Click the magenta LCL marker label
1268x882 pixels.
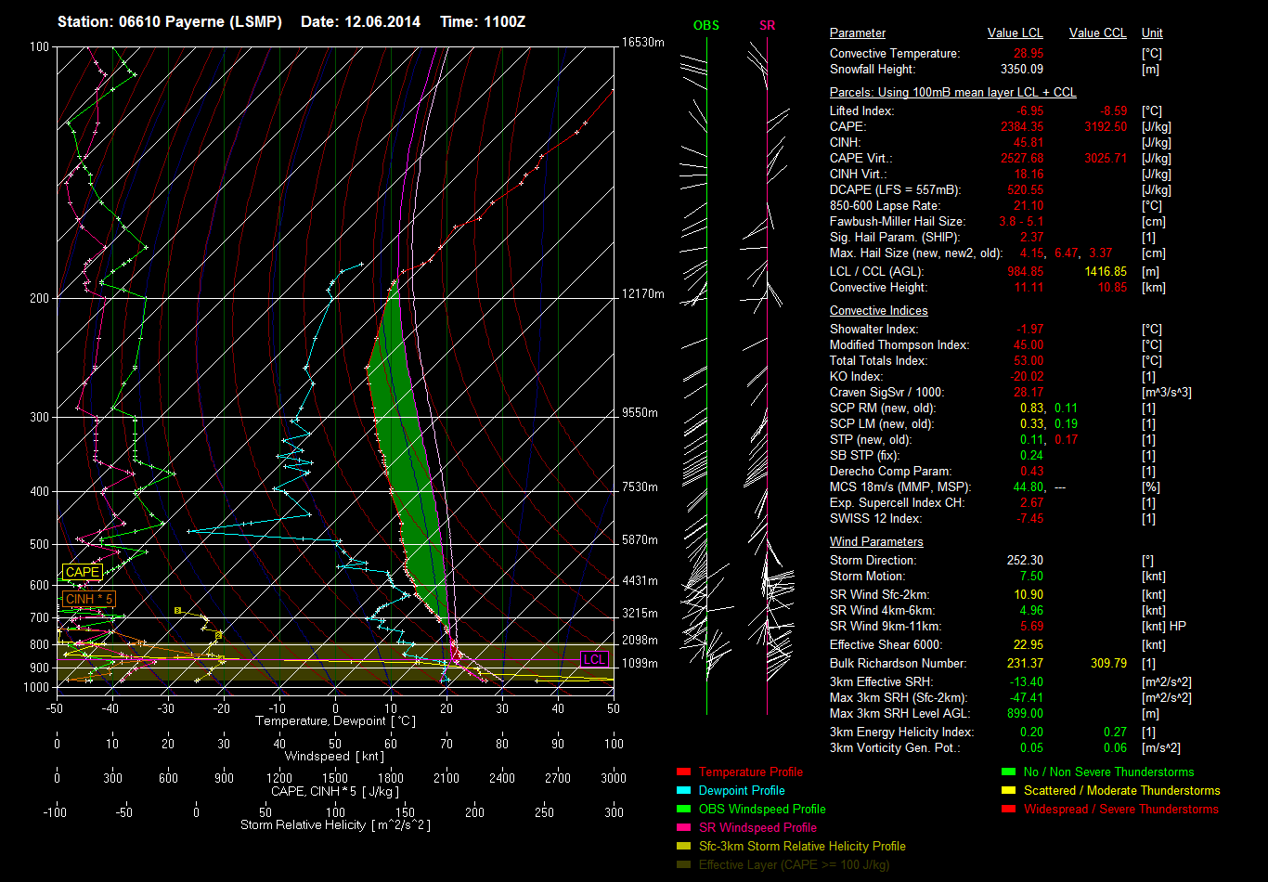594,660
